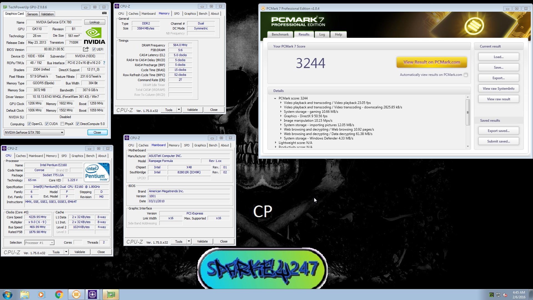This screenshot has height=300, width=533.
Task: Expand System storage - gaming detail row
Action: point(281,112)
